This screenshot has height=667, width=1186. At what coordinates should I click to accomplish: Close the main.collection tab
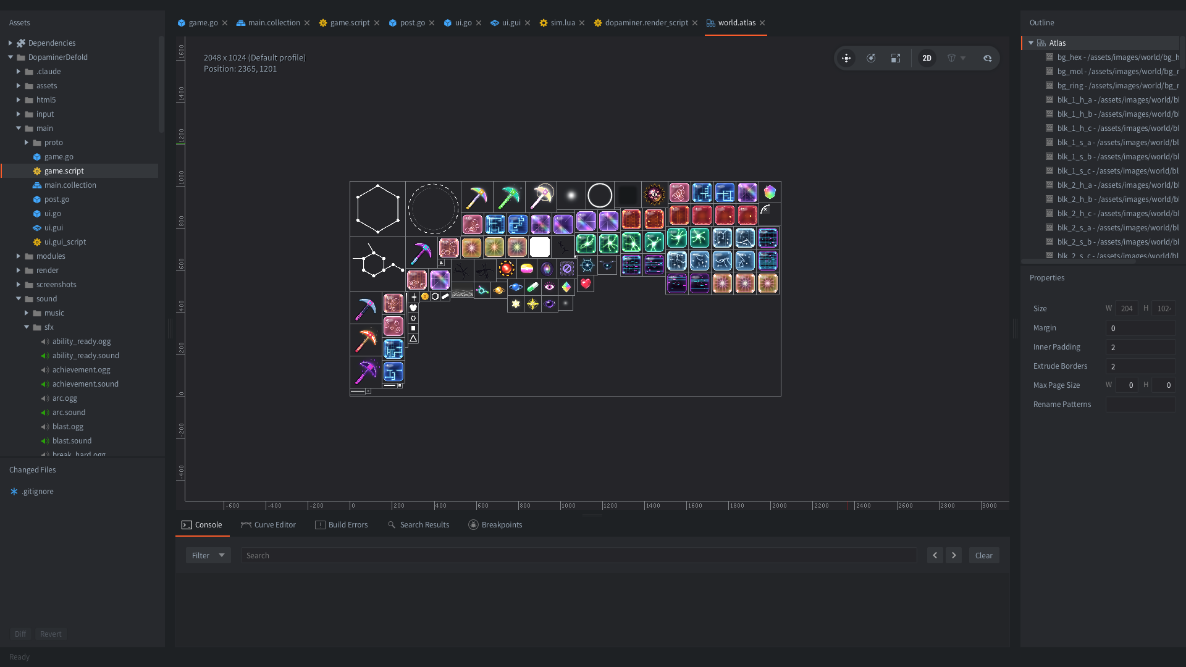click(307, 23)
